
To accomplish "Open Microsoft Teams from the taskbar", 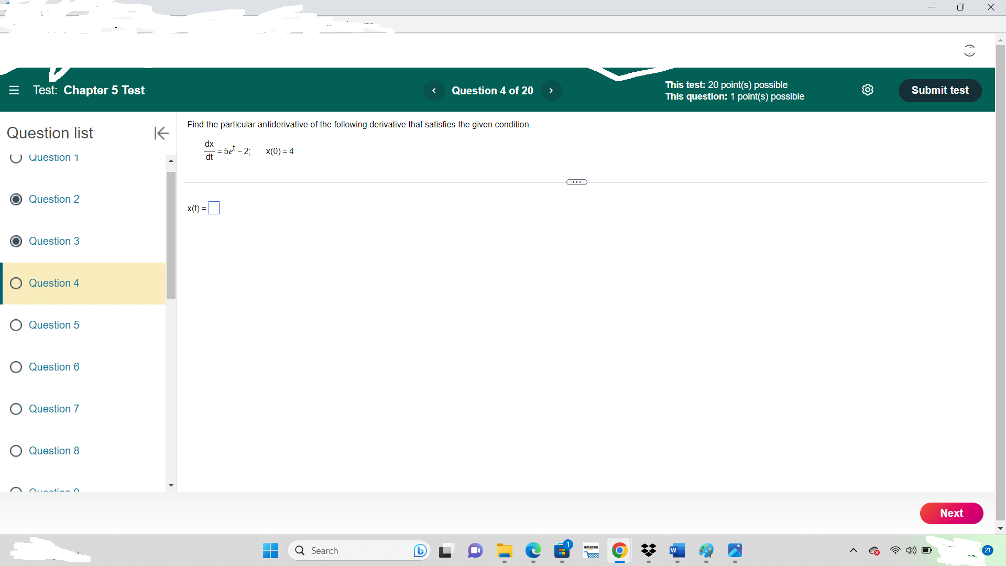I will click(475, 551).
